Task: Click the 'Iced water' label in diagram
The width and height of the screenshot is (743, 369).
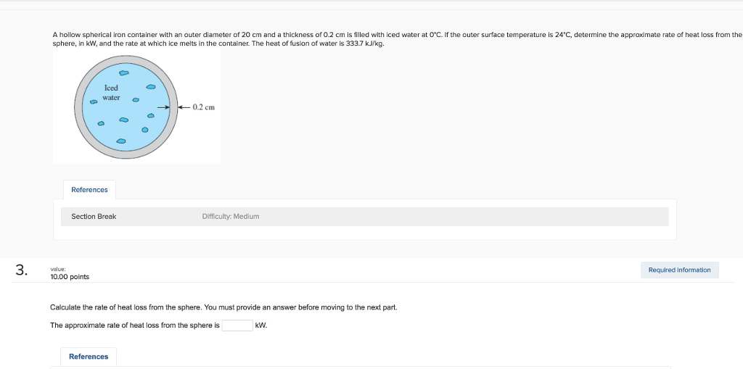Action: pos(111,93)
